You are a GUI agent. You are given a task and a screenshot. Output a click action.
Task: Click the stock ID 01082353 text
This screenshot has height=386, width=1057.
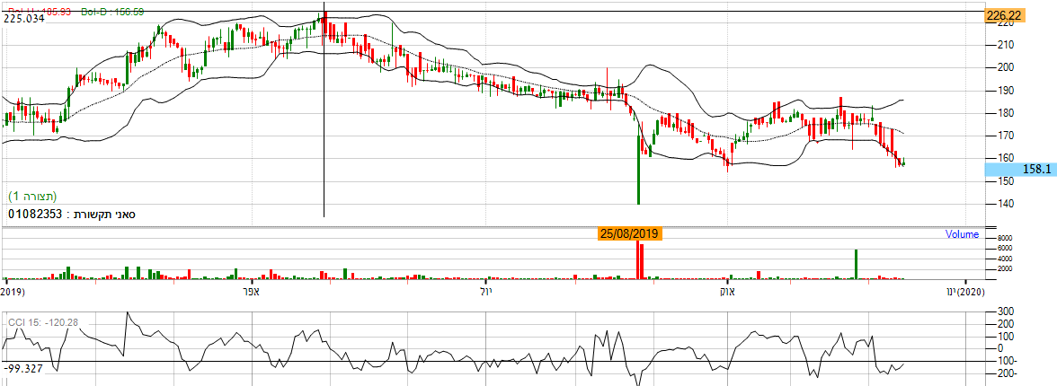[37, 215]
